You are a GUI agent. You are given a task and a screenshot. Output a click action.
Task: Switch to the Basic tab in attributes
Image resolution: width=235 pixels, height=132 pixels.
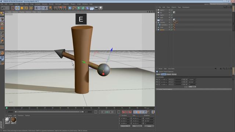tap(158, 74)
